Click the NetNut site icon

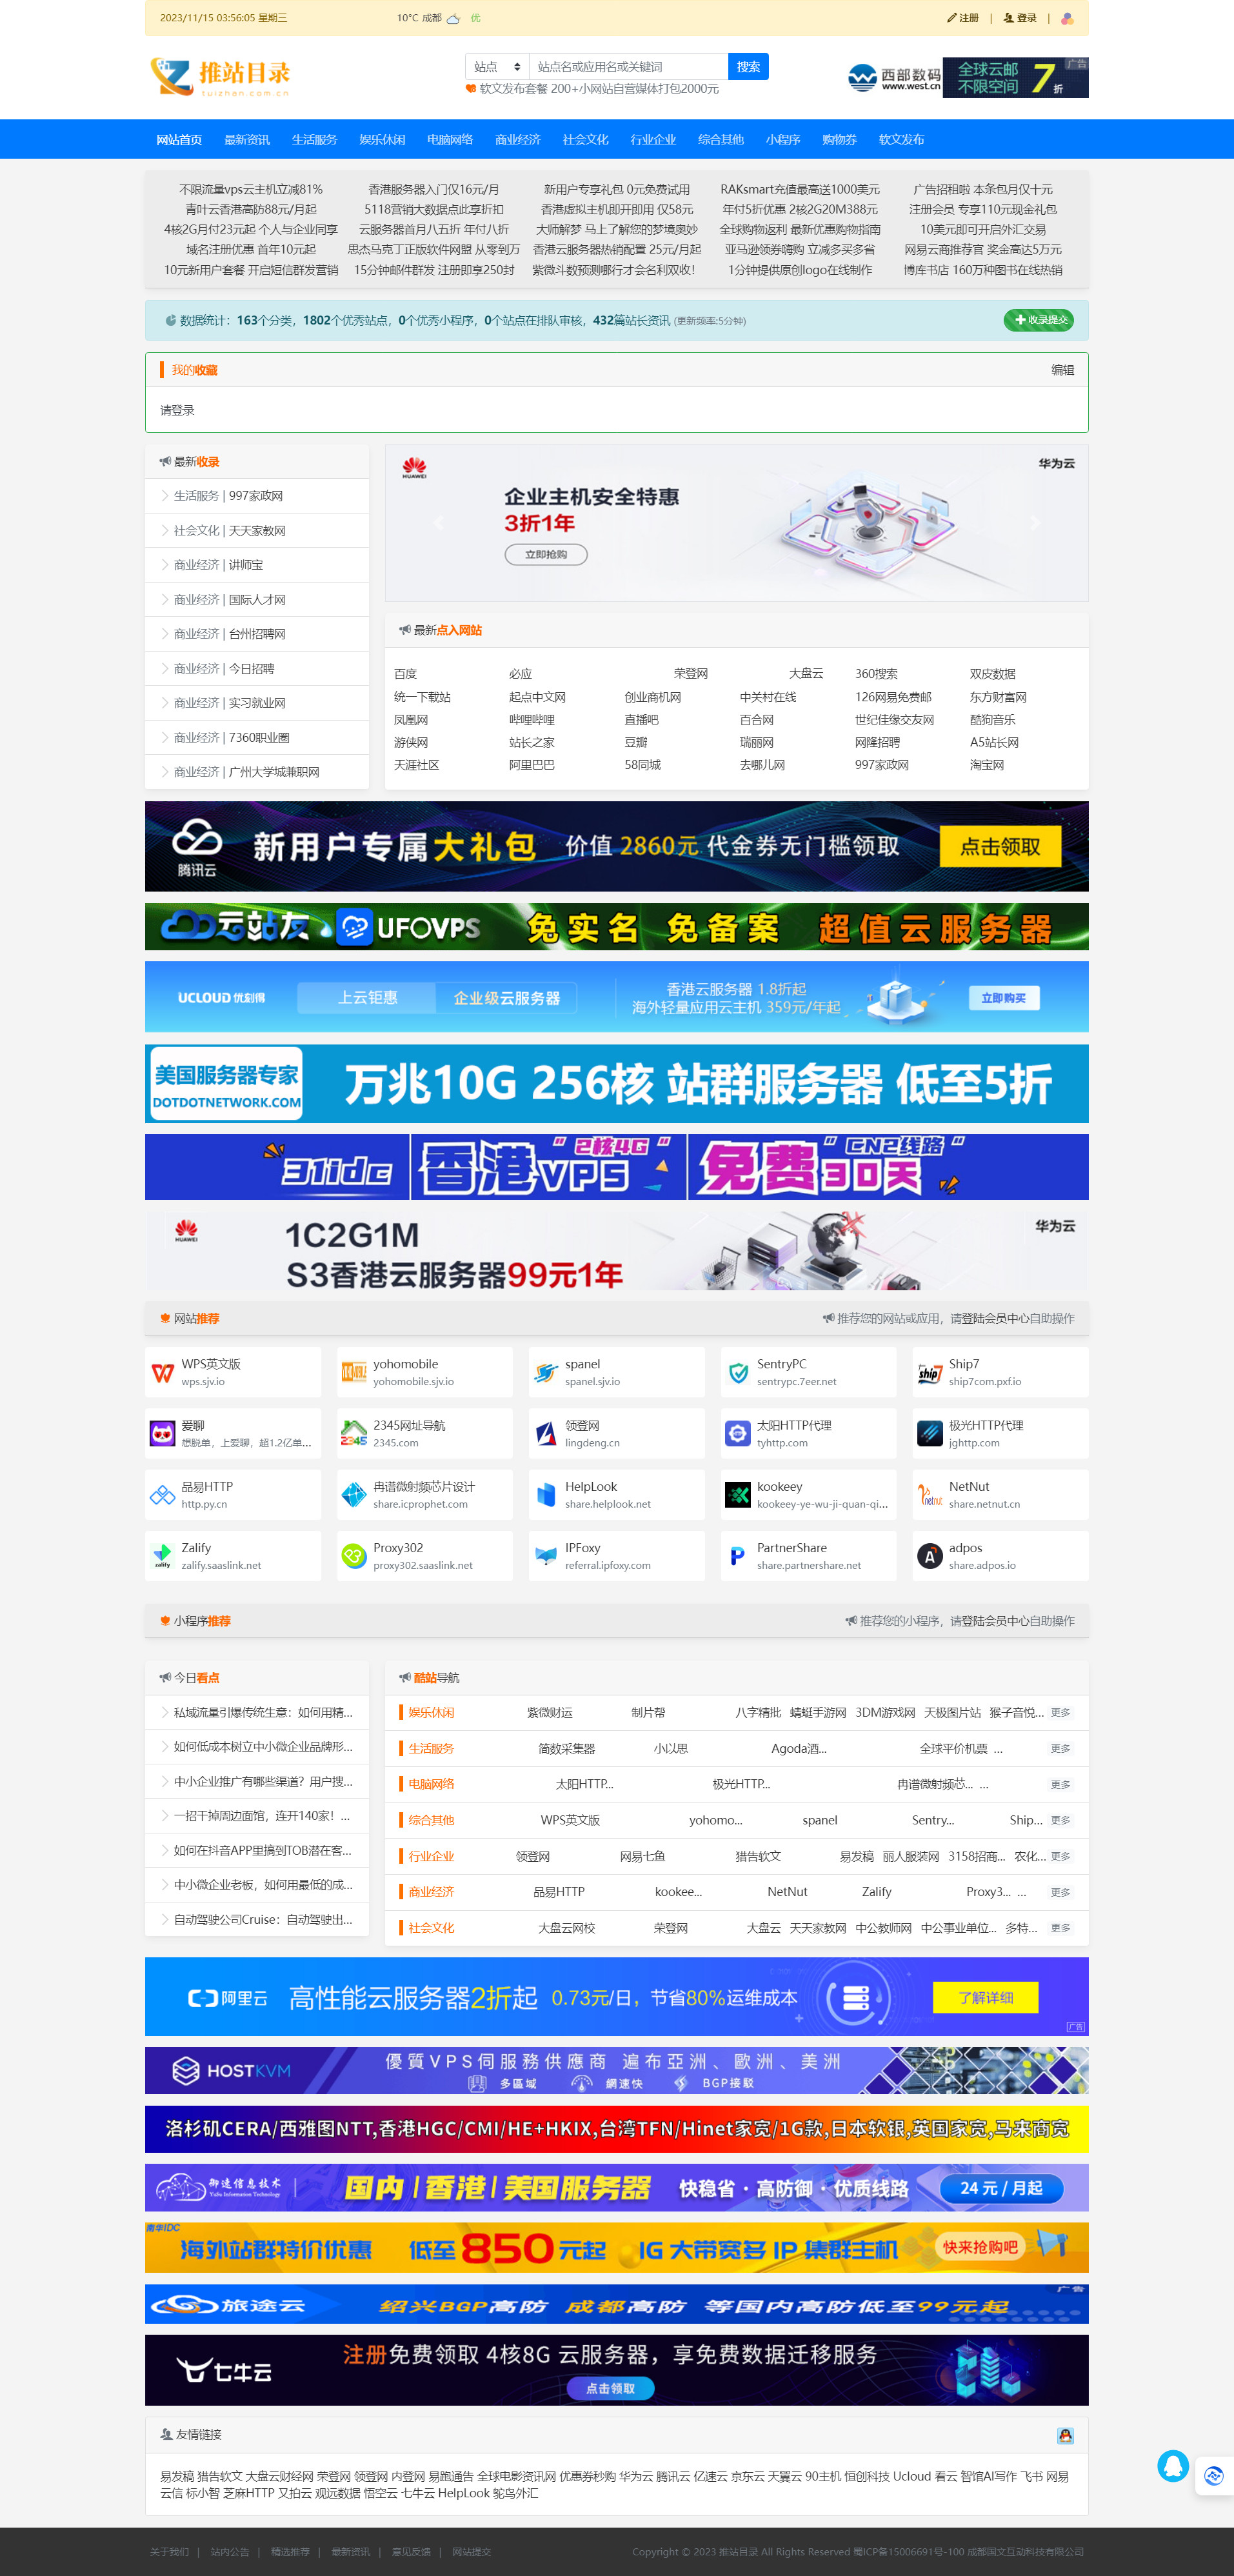pyautogui.click(x=930, y=1495)
